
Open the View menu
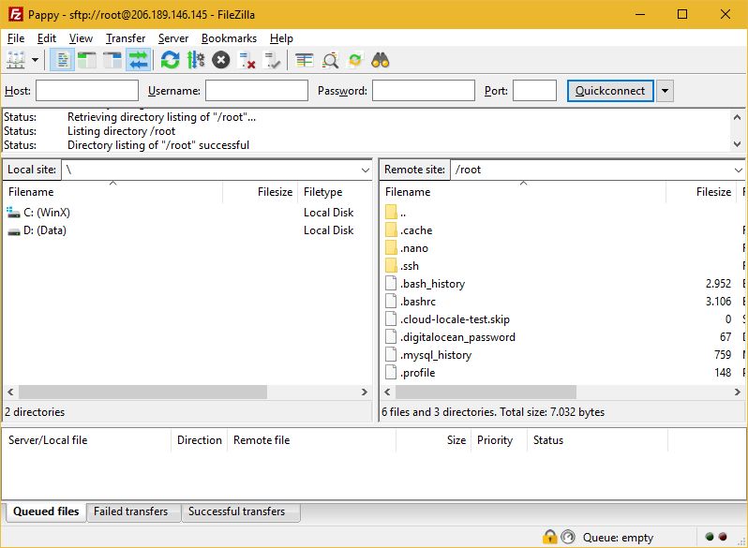pyautogui.click(x=81, y=38)
